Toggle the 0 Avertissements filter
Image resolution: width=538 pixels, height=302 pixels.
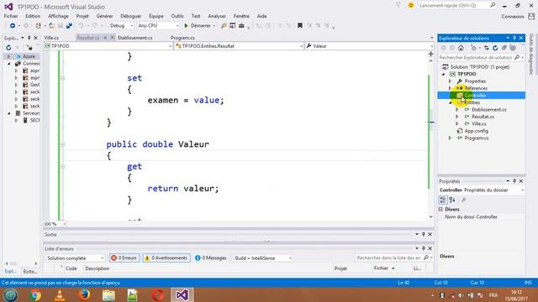166,258
